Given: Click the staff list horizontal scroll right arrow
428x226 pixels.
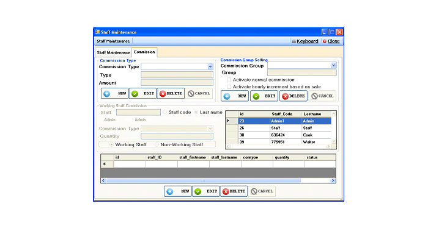Looking at the screenshot, I should (x=328, y=146).
